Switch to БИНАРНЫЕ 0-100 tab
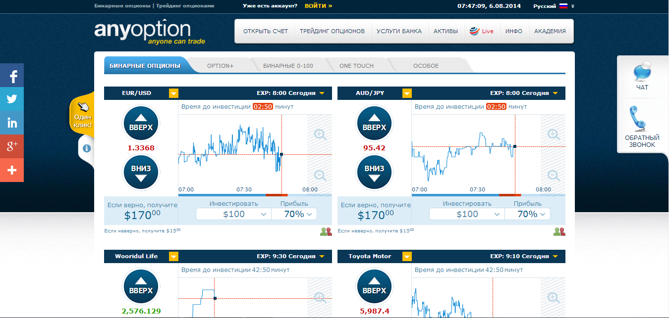 [288, 66]
